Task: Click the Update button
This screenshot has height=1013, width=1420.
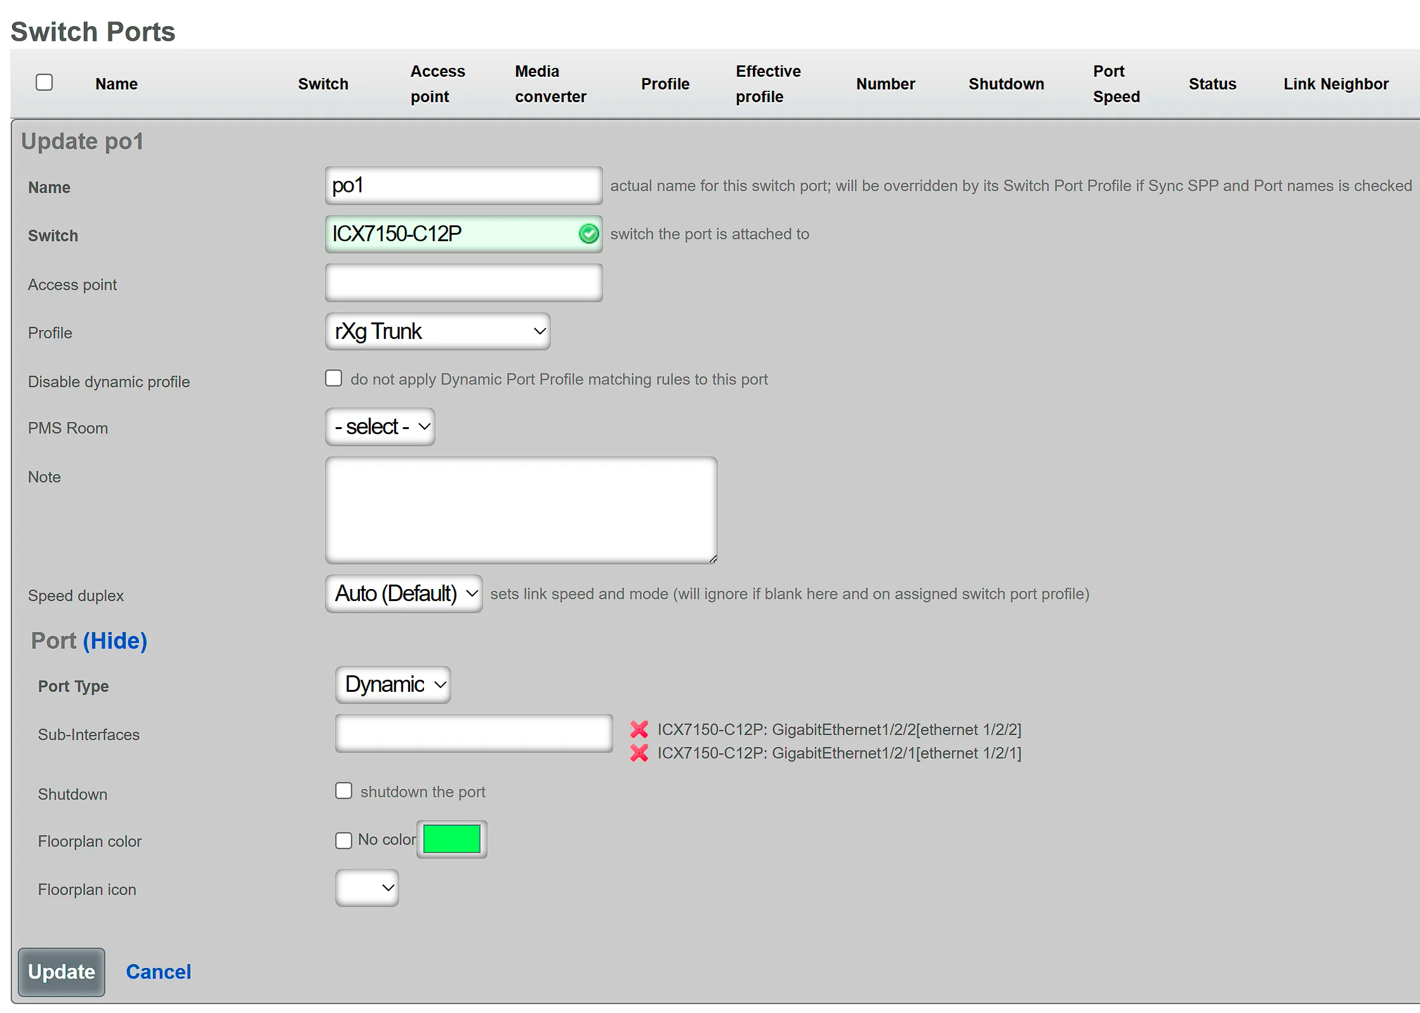Action: click(x=61, y=972)
